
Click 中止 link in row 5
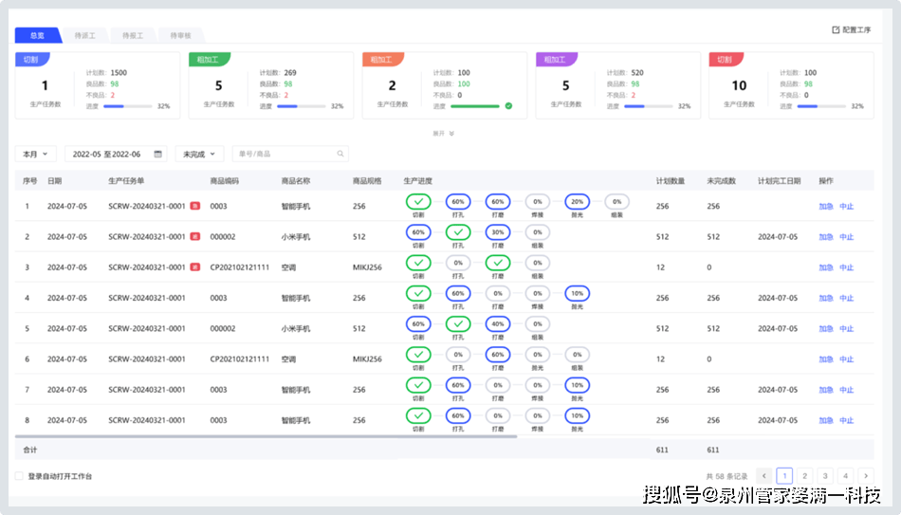pos(846,329)
